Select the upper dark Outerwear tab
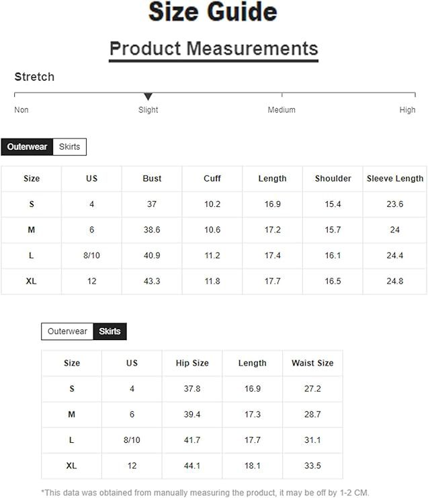This screenshot has height=498, width=428. pos(27,147)
